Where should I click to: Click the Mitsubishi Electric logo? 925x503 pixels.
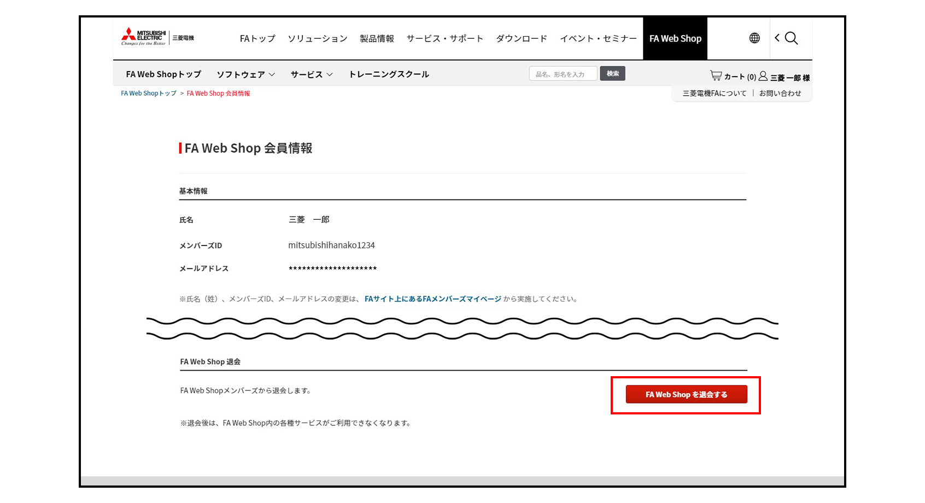click(157, 37)
